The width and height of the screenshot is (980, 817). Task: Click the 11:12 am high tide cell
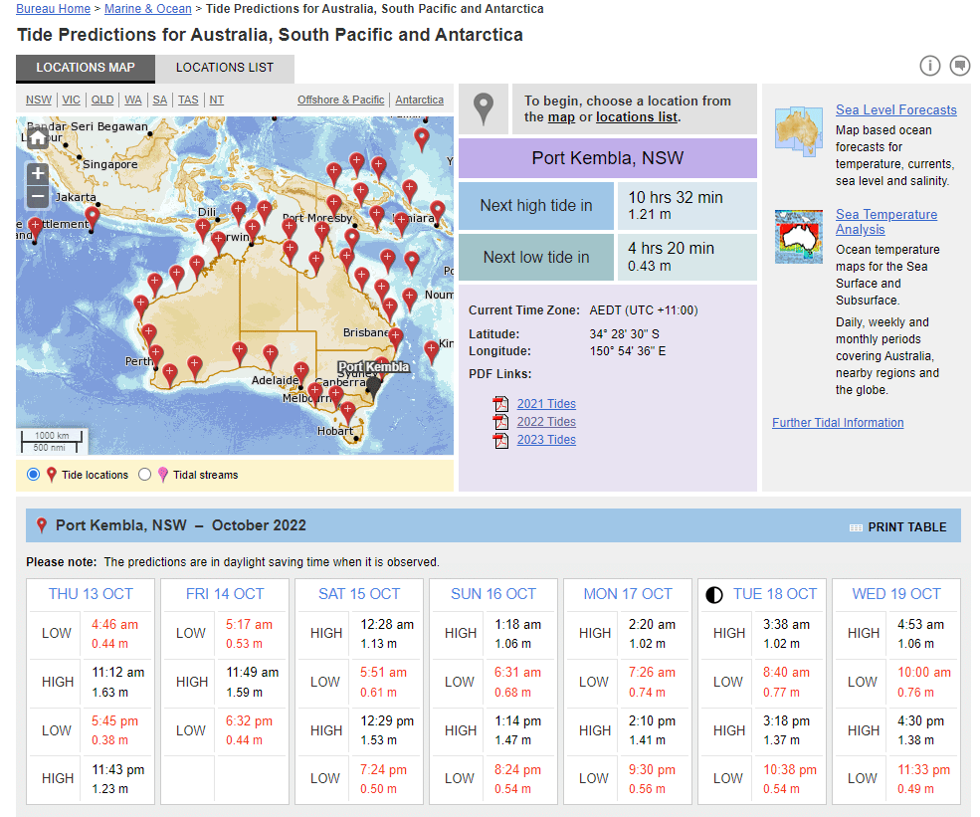pos(118,682)
